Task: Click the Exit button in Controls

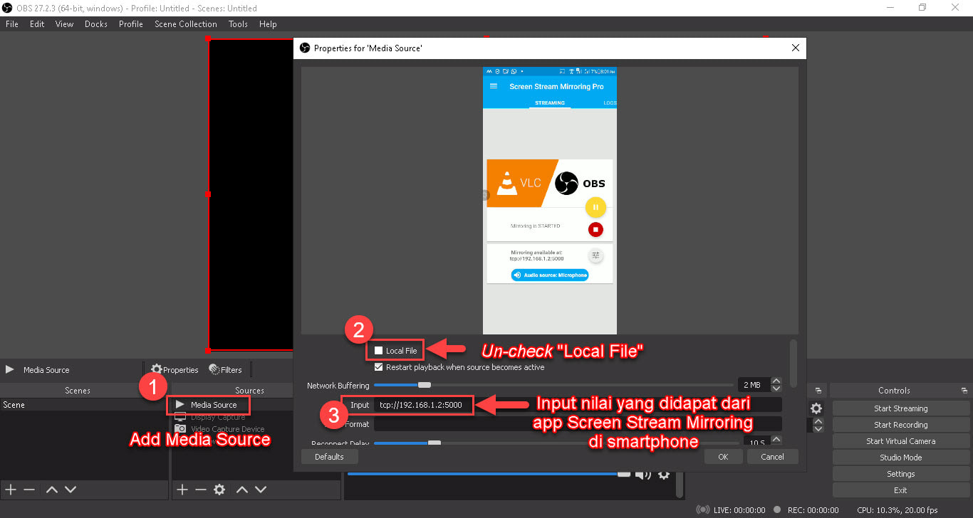Action: point(900,490)
